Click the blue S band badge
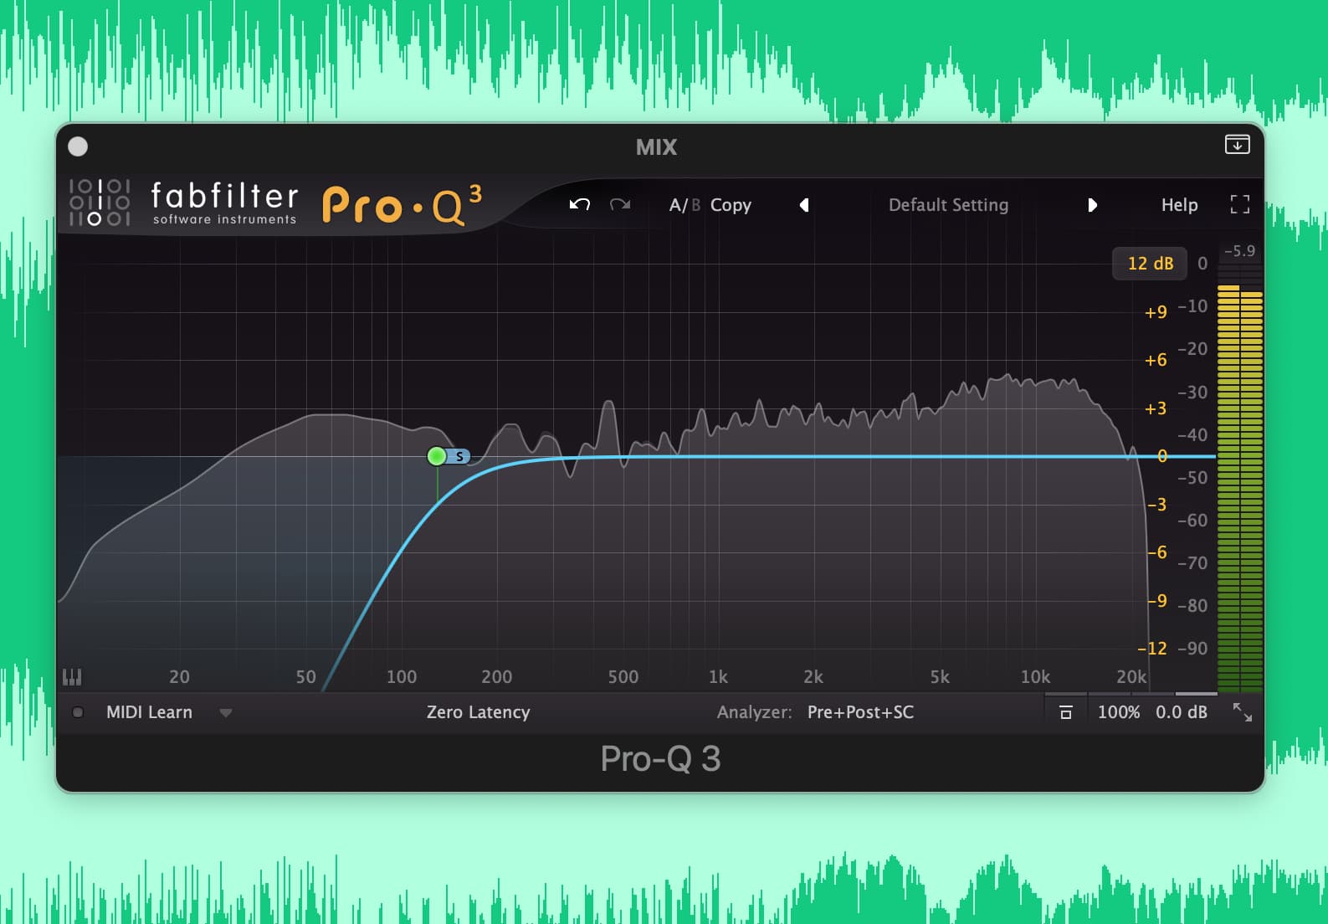Viewport: 1328px width, 924px height. pyautogui.click(x=459, y=456)
